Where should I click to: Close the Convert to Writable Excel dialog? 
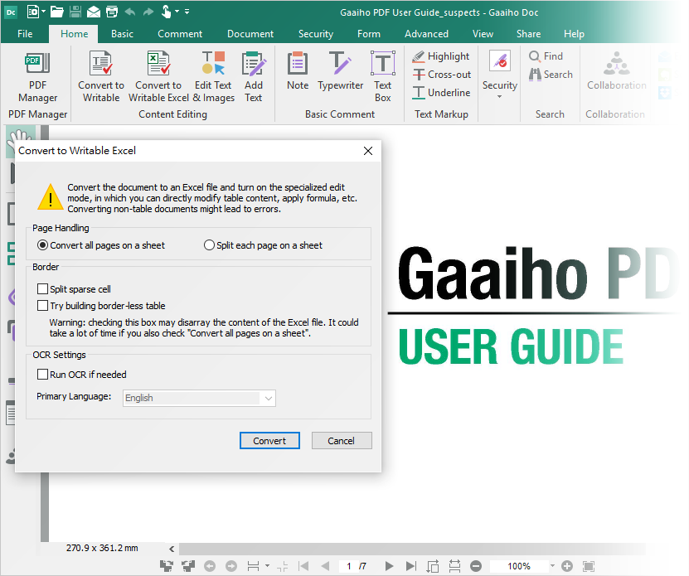point(368,151)
